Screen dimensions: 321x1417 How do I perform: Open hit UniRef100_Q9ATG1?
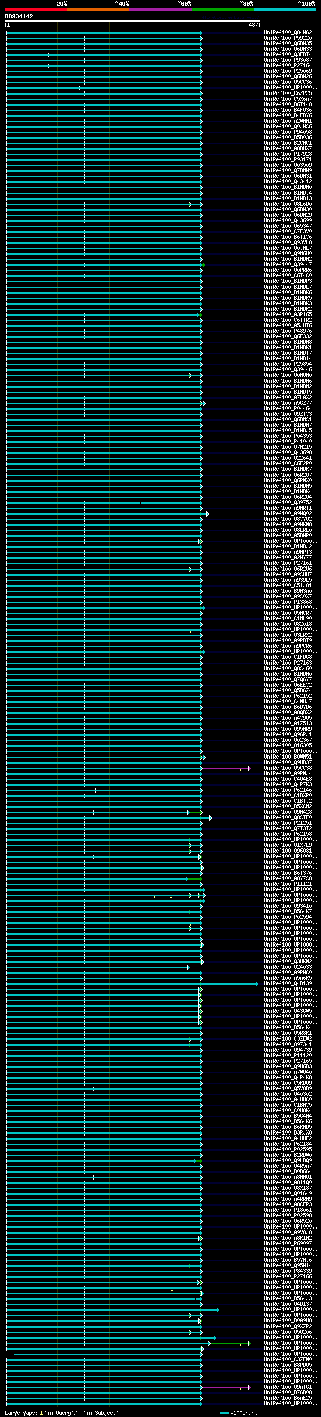point(288,1387)
